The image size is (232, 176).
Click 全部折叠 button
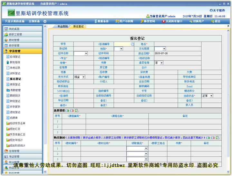(34, 21)
